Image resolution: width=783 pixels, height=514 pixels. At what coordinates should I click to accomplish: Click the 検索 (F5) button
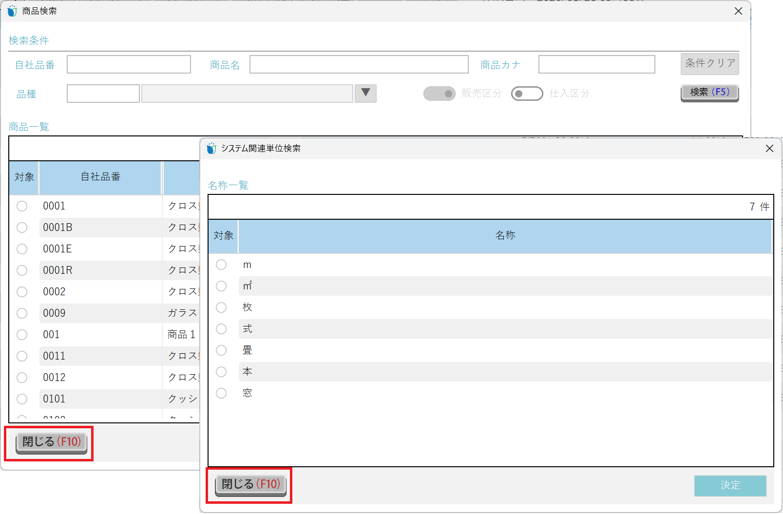point(709,92)
